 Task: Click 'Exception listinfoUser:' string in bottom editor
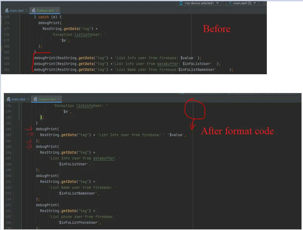80,106
